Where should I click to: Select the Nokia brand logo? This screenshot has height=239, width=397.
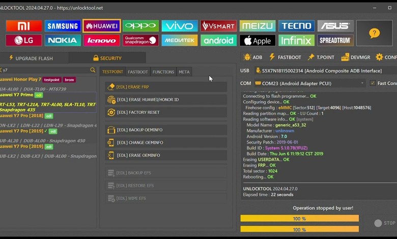[x=63, y=41]
